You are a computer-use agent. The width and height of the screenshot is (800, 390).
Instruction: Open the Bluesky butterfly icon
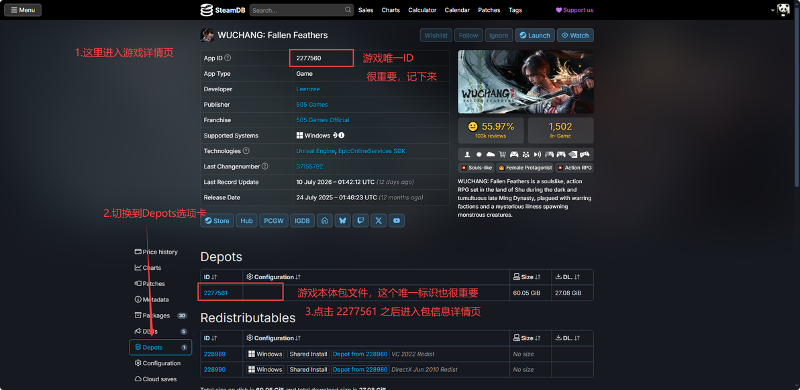coord(343,221)
